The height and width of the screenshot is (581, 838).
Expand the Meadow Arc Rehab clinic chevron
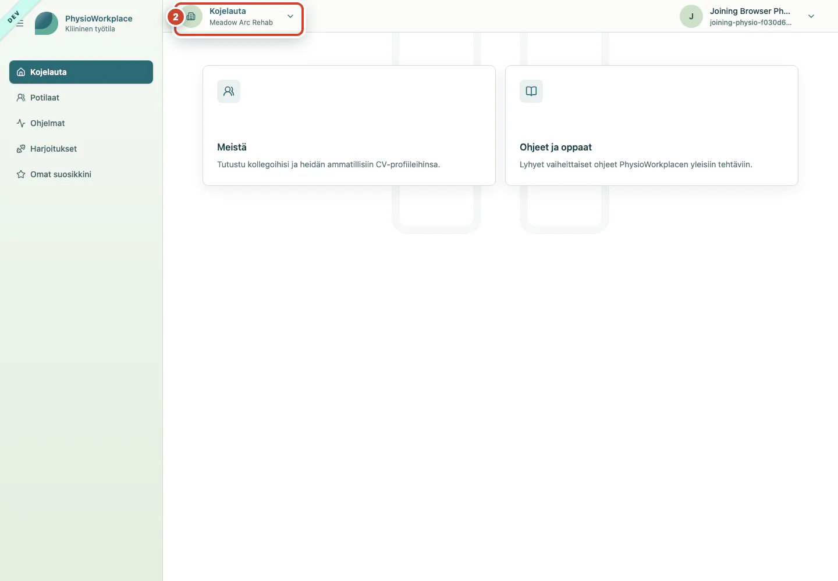(x=290, y=16)
